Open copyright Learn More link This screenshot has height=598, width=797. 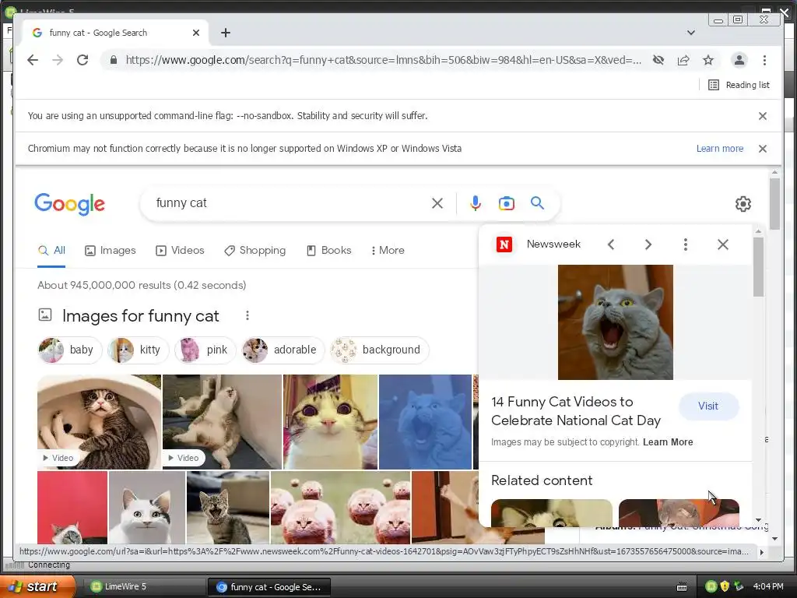(668, 442)
